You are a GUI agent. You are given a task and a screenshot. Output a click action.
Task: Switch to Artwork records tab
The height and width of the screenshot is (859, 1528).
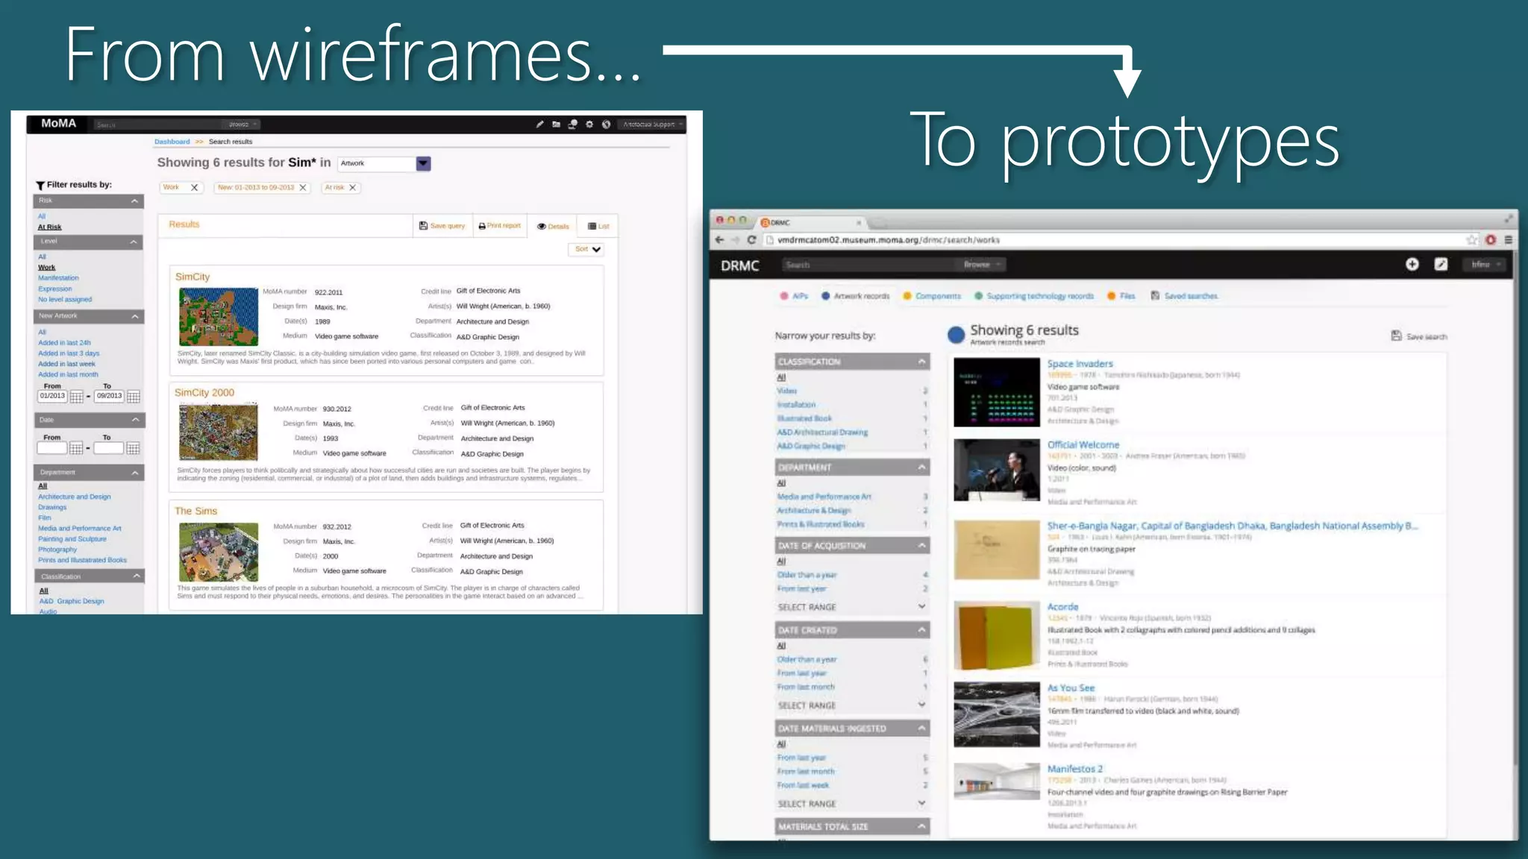pos(856,296)
